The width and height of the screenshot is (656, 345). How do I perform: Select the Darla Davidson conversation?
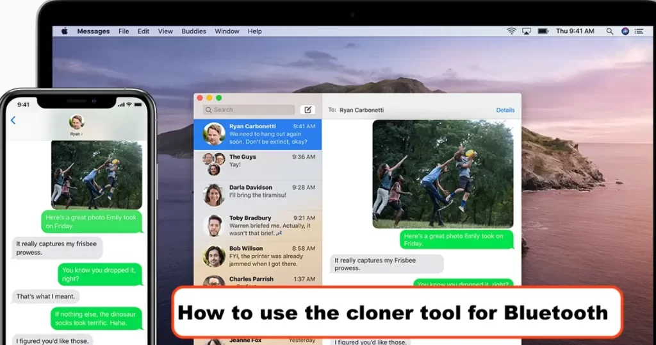point(258,195)
